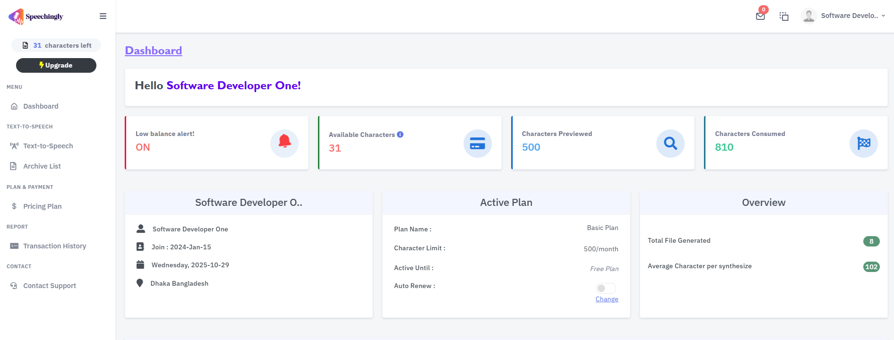
Task: Click the profile person icon
Action: pos(141,229)
